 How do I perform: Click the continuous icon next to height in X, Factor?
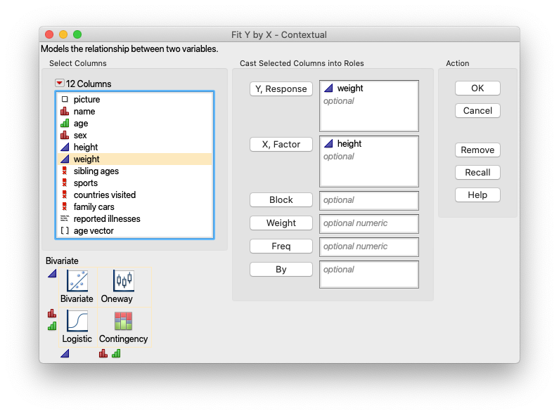tap(328, 143)
